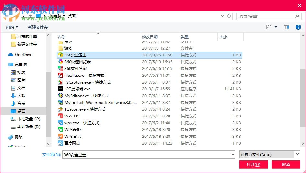This screenshot has height=173, width=306.
Task: Click the MyEditor.exe shortcut icon
Action: pos(60,96)
